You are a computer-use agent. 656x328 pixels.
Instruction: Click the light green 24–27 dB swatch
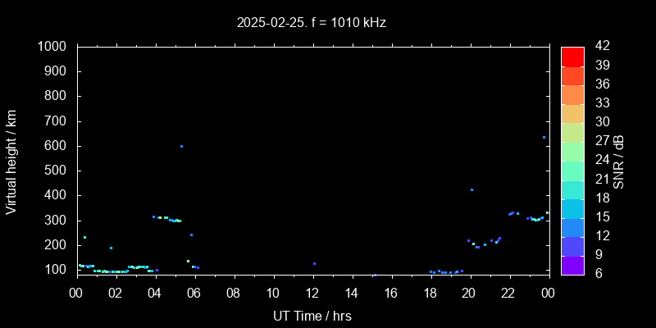(572, 152)
